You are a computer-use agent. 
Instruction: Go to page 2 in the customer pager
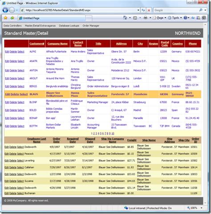(x=94, y=133)
